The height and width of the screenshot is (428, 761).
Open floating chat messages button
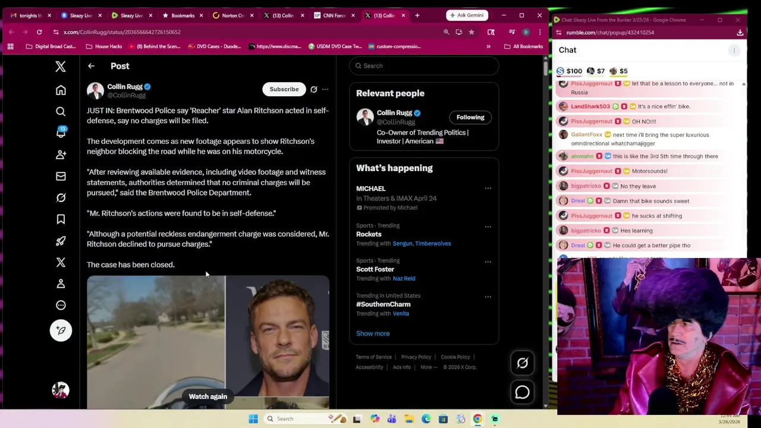click(x=523, y=392)
